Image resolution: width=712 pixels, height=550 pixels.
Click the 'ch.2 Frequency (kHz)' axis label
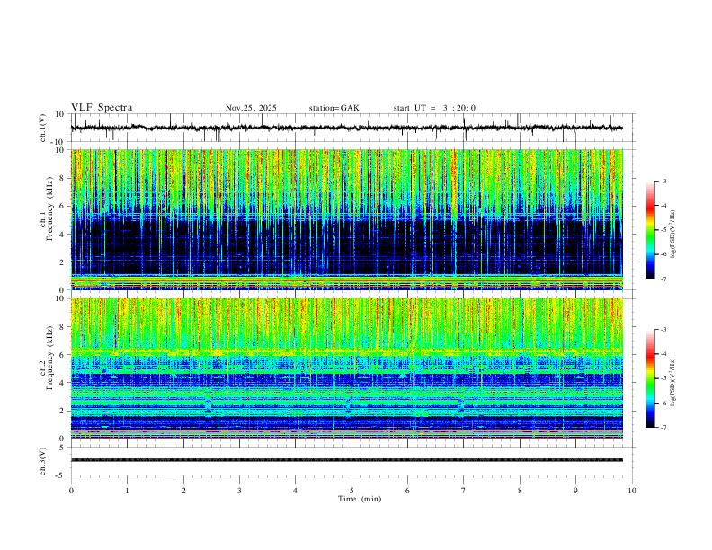coord(46,356)
